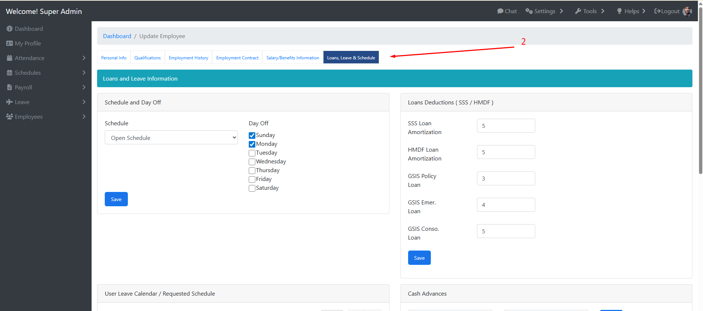Screen dimensions: 703x311
Task: Follow the Dashboard breadcrumb link
Action: pyautogui.click(x=117, y=36)
